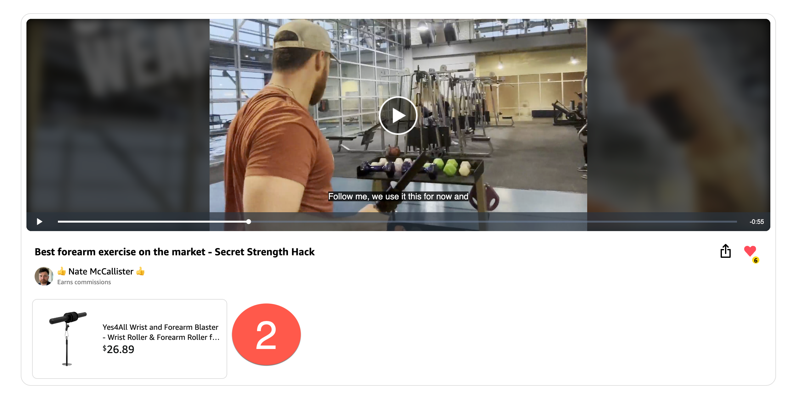
Task: Click the yellow likes count badge
Action: pos(756,260)
